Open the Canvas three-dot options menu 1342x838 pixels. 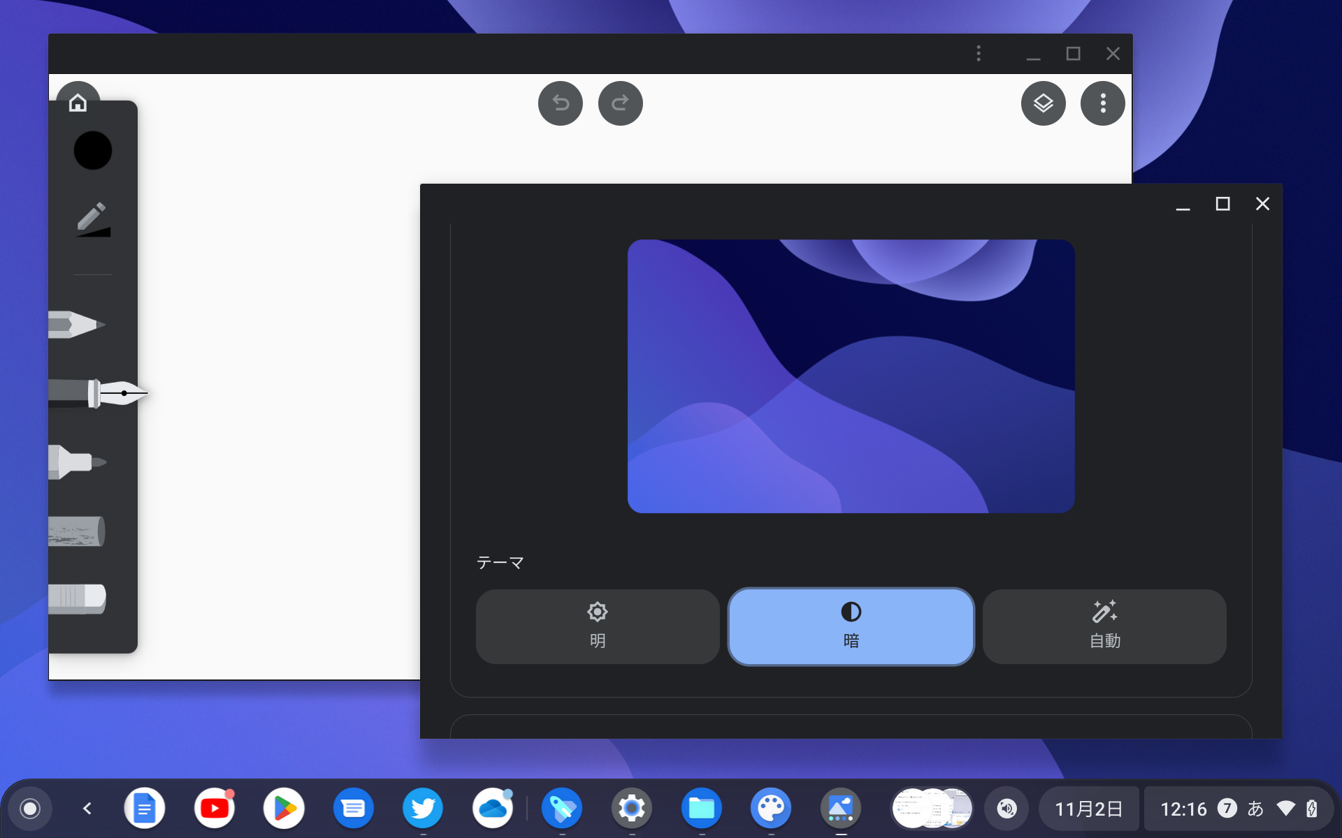(1102, 103)
